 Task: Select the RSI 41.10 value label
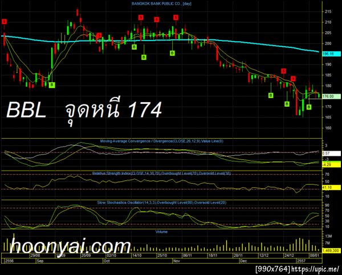click(331, 187)
